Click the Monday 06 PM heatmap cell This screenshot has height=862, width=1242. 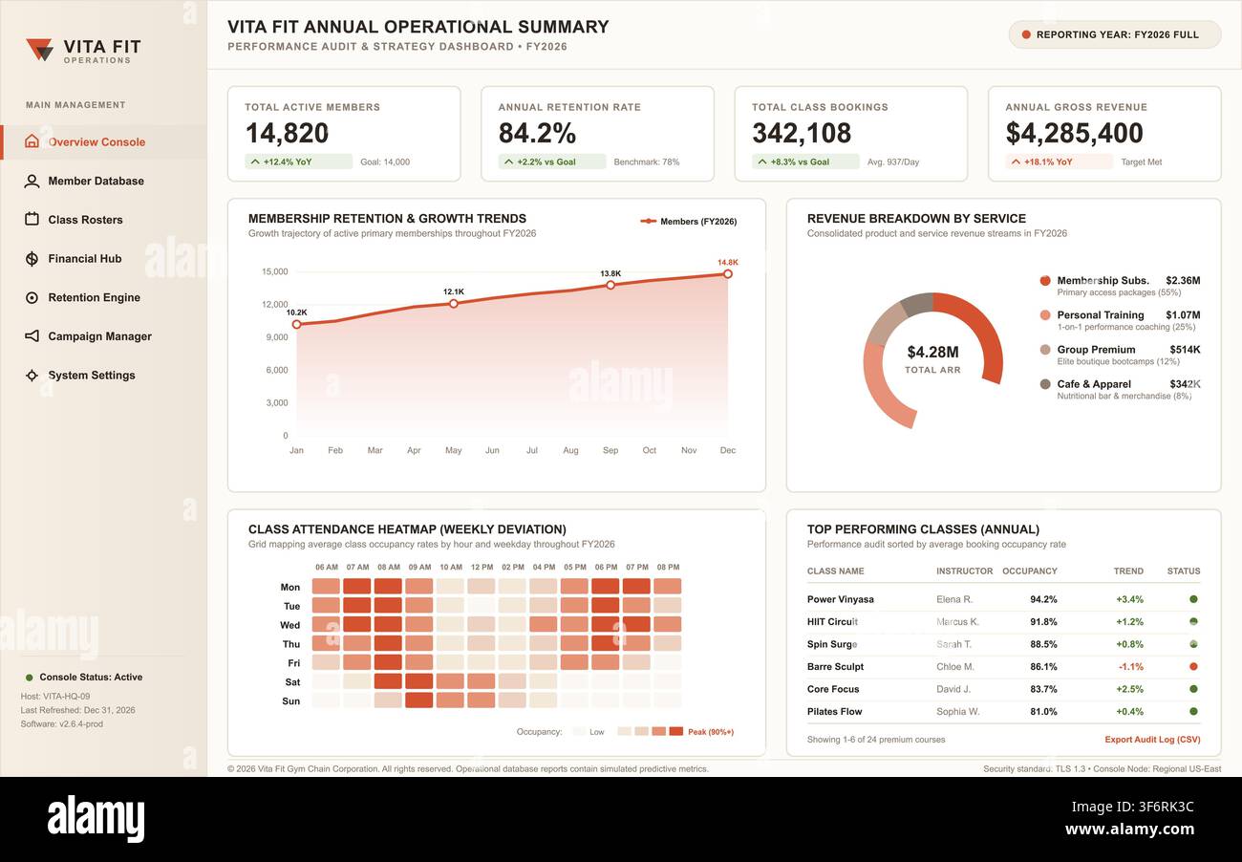tap(605, 587)
